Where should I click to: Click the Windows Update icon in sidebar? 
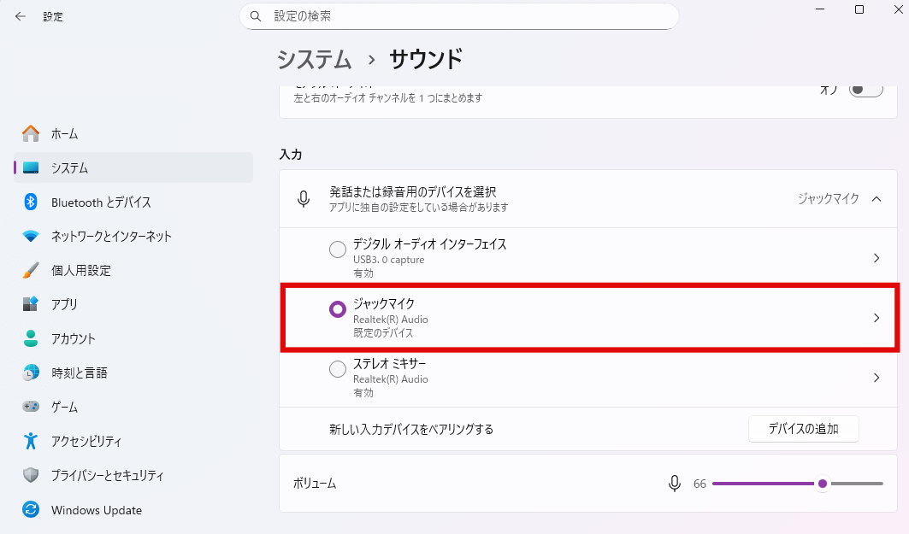[x=31, y=510]
